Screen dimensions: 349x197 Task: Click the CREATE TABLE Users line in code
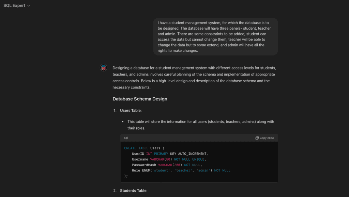pos(144,148)
